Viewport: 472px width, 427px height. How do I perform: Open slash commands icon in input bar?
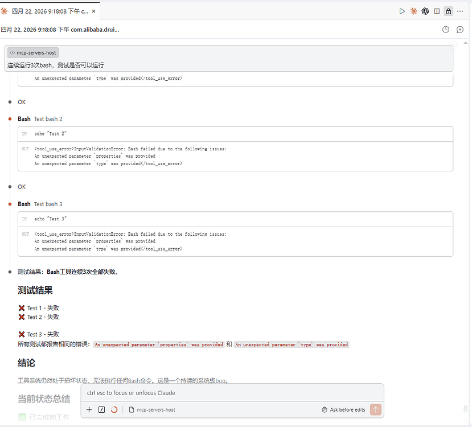[102, 409]
